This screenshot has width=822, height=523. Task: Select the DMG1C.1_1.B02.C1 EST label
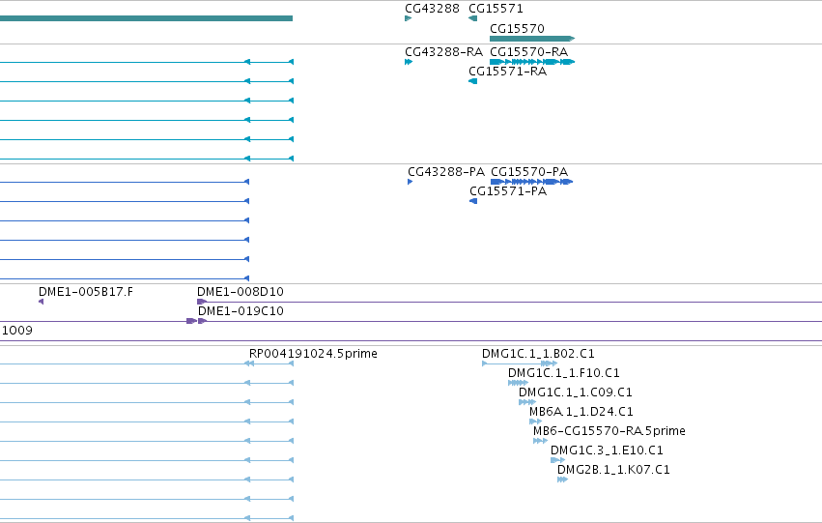click(538, 354)
